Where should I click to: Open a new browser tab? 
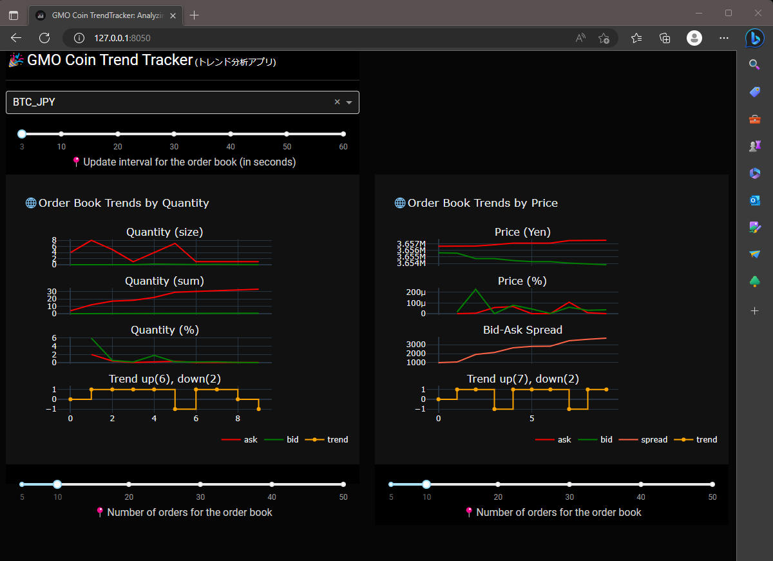(x=194, y=15)
